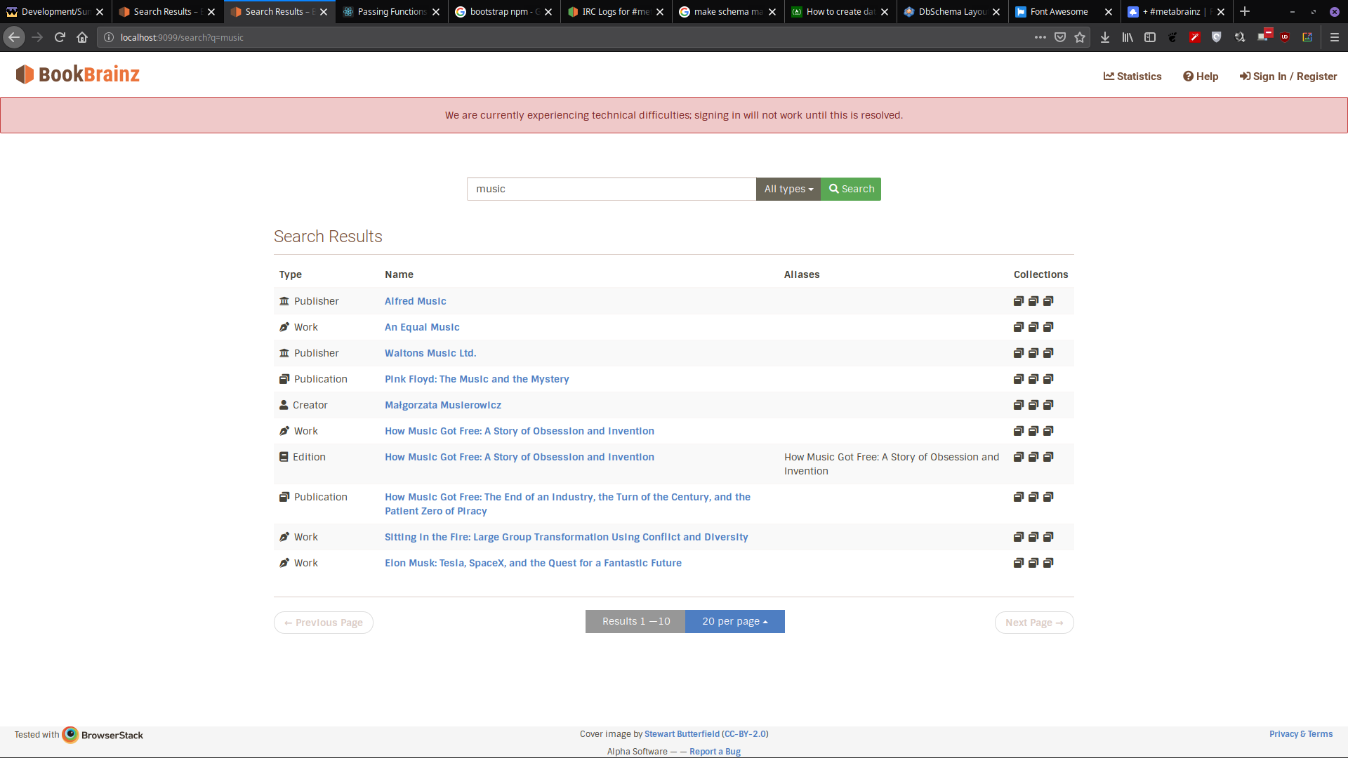Screen dimensions: 1348x758
Task: Switch to bootstrap npm tab
Action: pyautogui.click(x=504, y=11)
